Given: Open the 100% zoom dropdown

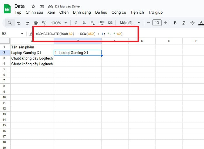Looking at the screenshot, I should pyautogui.click(x=59, y=23).
